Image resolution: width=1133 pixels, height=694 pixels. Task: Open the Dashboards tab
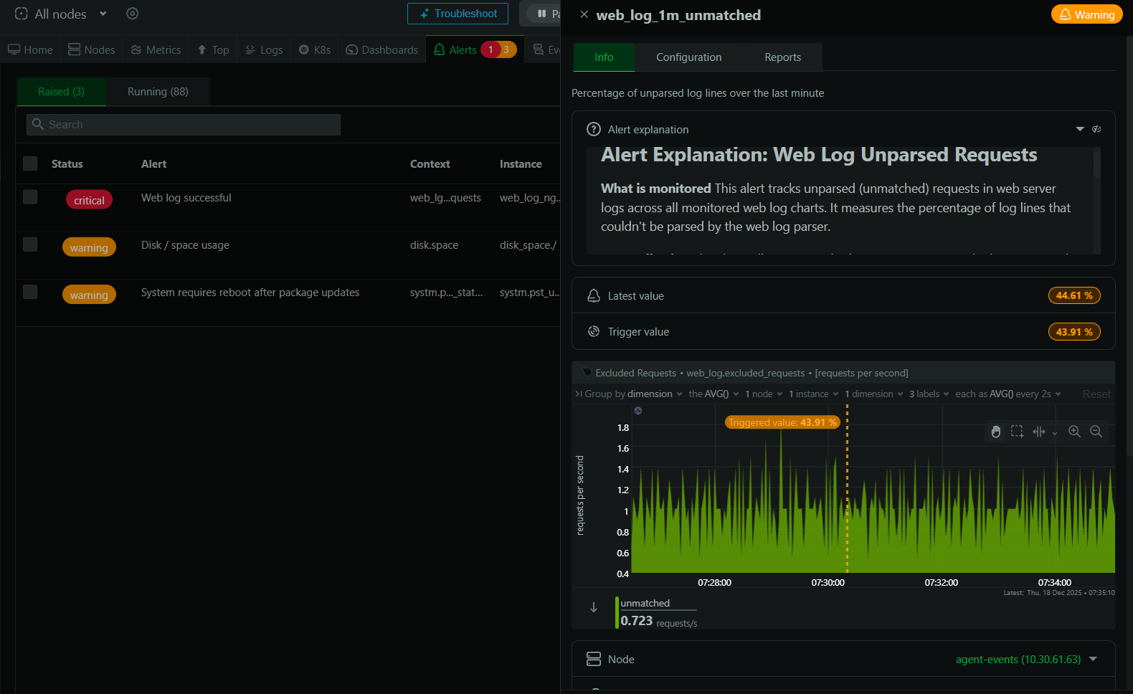pyautogui.click(x=382, y=49)
